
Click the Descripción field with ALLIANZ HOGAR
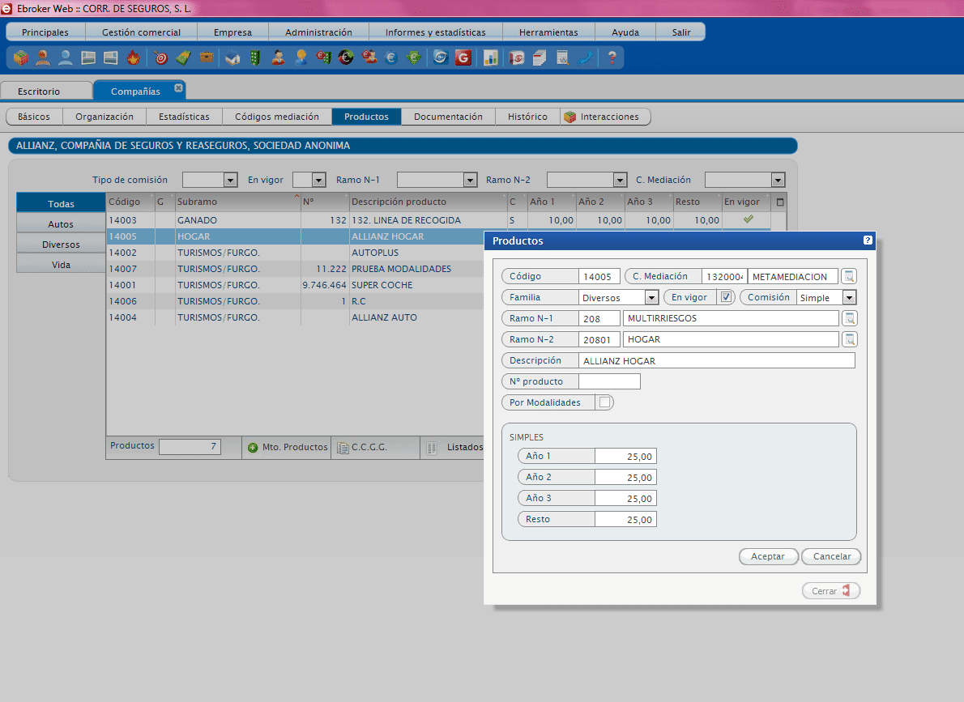click(717, 361)
